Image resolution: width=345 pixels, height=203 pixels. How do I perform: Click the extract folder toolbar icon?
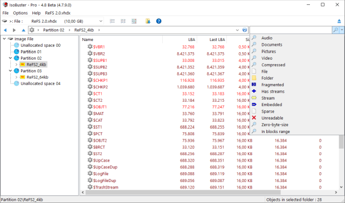click(148, 21)
